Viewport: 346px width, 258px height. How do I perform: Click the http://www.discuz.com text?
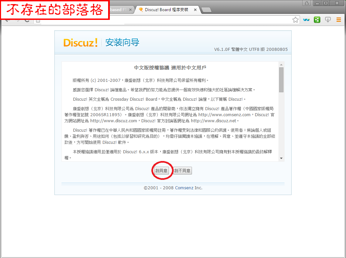114,121
